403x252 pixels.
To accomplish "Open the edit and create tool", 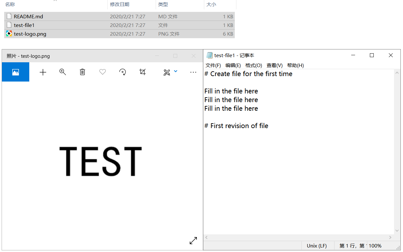I will click(167, 72).
